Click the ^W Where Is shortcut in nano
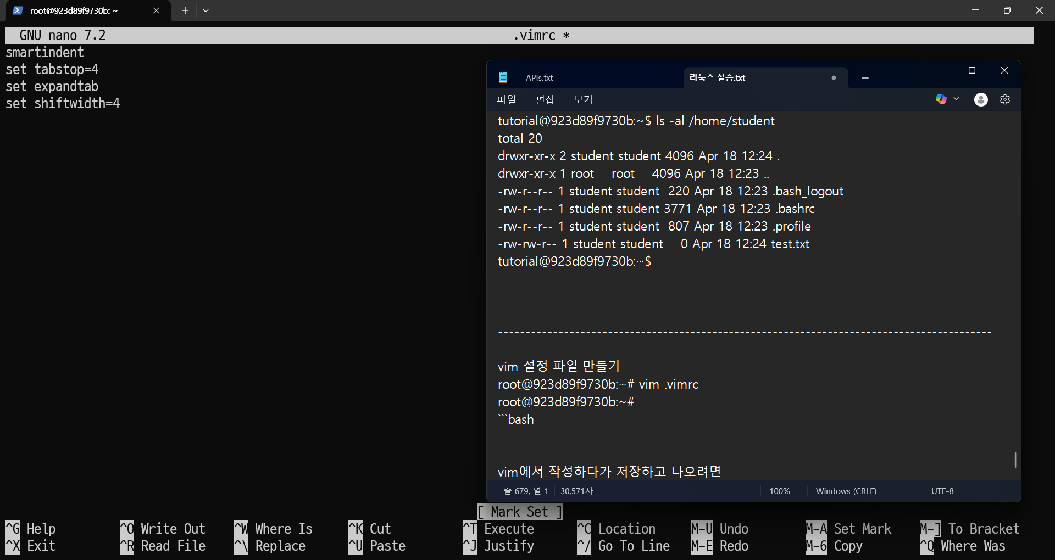The width and height of the screenshot is (1055, 560). pyautogui.click(x=273, y=529)
